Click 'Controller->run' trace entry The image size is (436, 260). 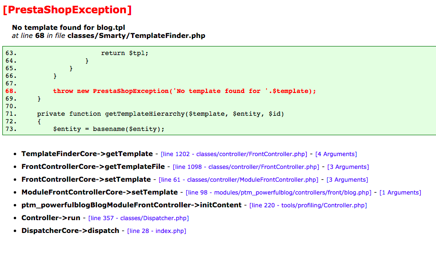tap(51, 218)
